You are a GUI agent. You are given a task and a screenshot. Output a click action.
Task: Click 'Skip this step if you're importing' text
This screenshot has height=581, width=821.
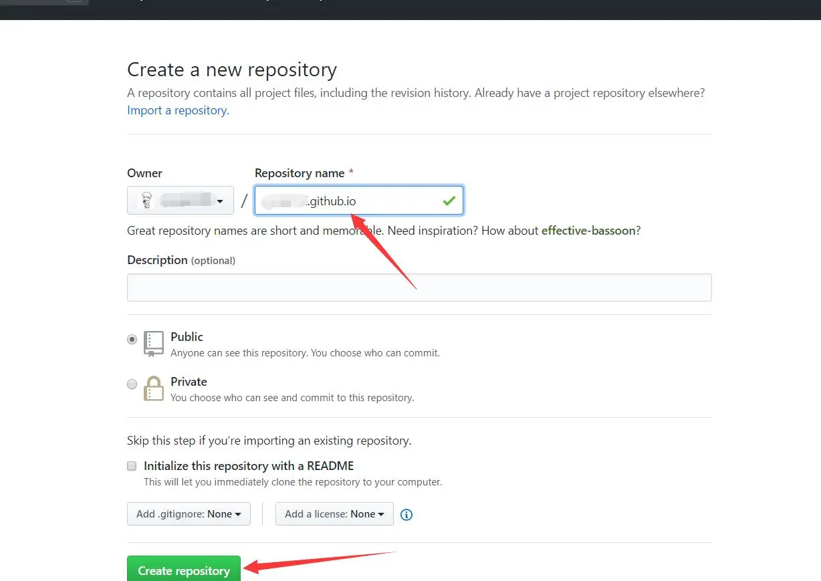269,441
